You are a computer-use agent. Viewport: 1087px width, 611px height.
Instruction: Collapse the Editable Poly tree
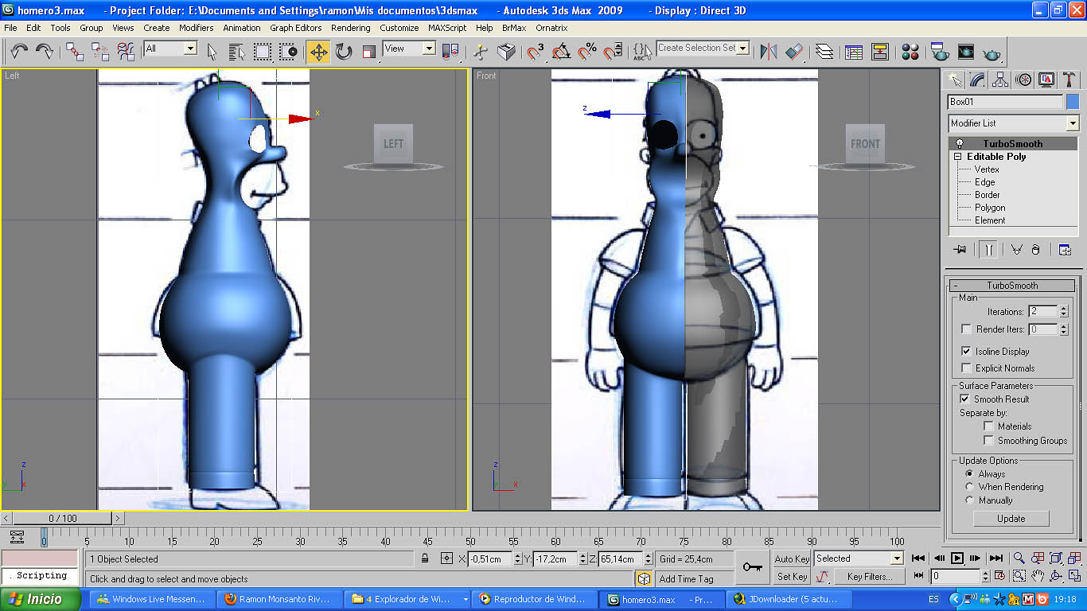(x=958, y=157)
